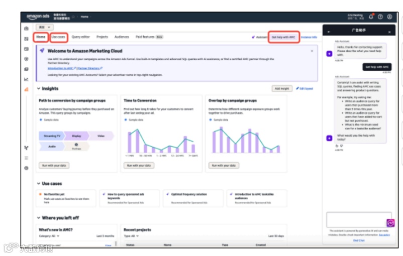Open the Type: All dropdown
This screenshot has width=403, height=256.
pyautogui.click(x=131, y=236)
